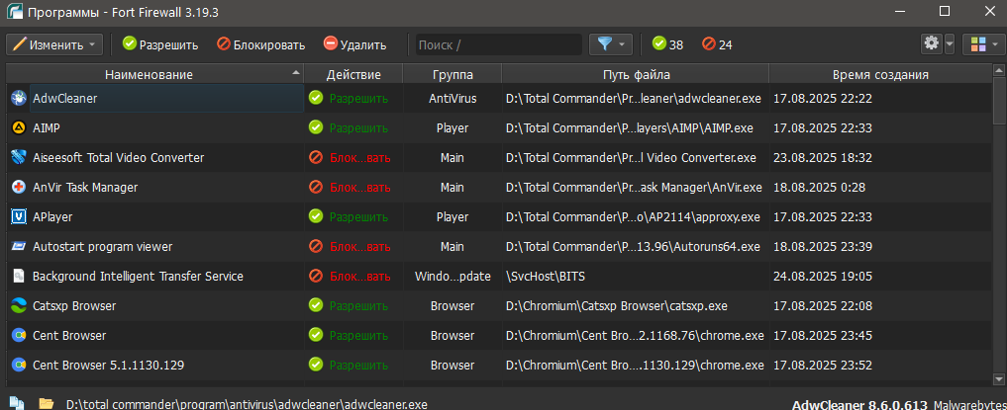This screenshot has height=410, width=1007.
Task: Click the status bar adwcleaner.exe path
Action: 247,404
